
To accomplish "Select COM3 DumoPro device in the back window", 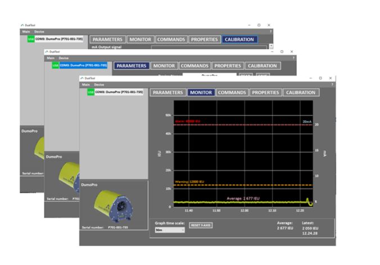I will click(x=59, y=39).
